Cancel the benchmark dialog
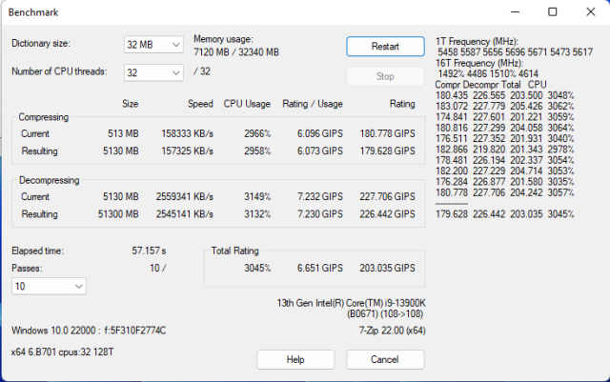 tap(385, 359)
